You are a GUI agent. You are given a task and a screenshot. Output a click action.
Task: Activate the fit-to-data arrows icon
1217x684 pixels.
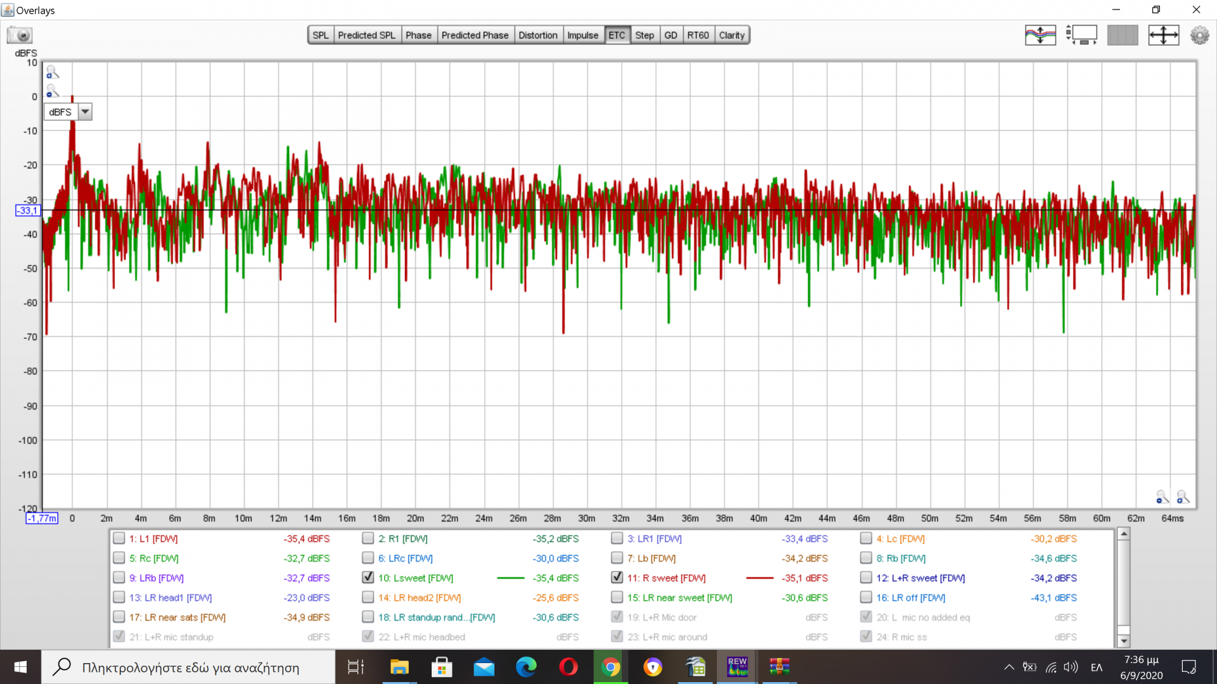pyautogui.click(x=1164, y=35)
